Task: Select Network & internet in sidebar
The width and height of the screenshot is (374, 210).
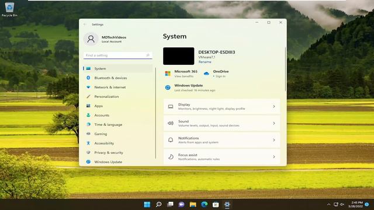Action: click(x=118, y=87)
